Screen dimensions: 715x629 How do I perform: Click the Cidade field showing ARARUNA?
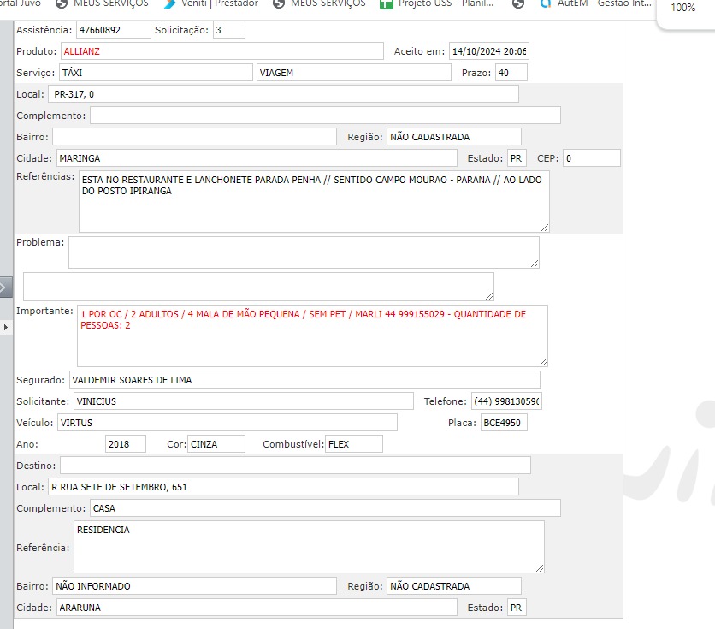(x=257, y=607)
